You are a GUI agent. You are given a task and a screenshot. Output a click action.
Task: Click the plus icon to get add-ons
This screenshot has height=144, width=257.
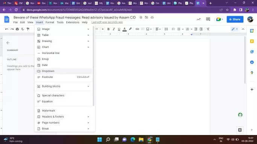click(x=252, y=90)
